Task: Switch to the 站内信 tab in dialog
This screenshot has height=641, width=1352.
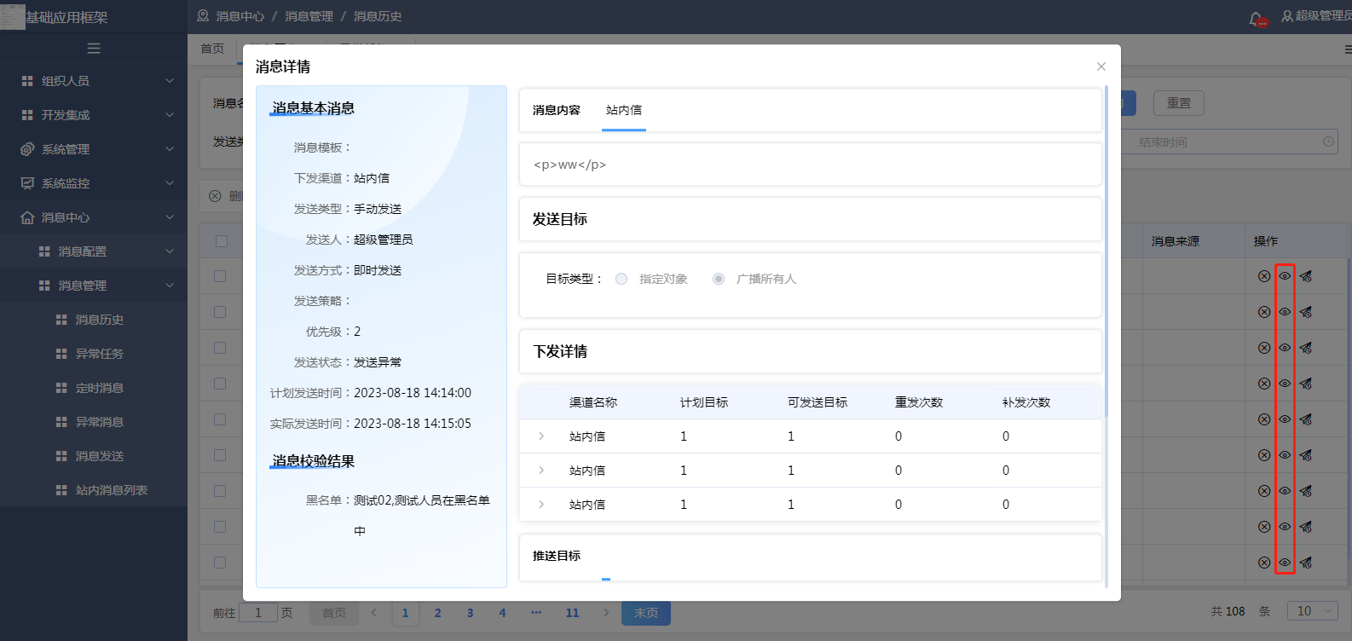Action: 624,110
